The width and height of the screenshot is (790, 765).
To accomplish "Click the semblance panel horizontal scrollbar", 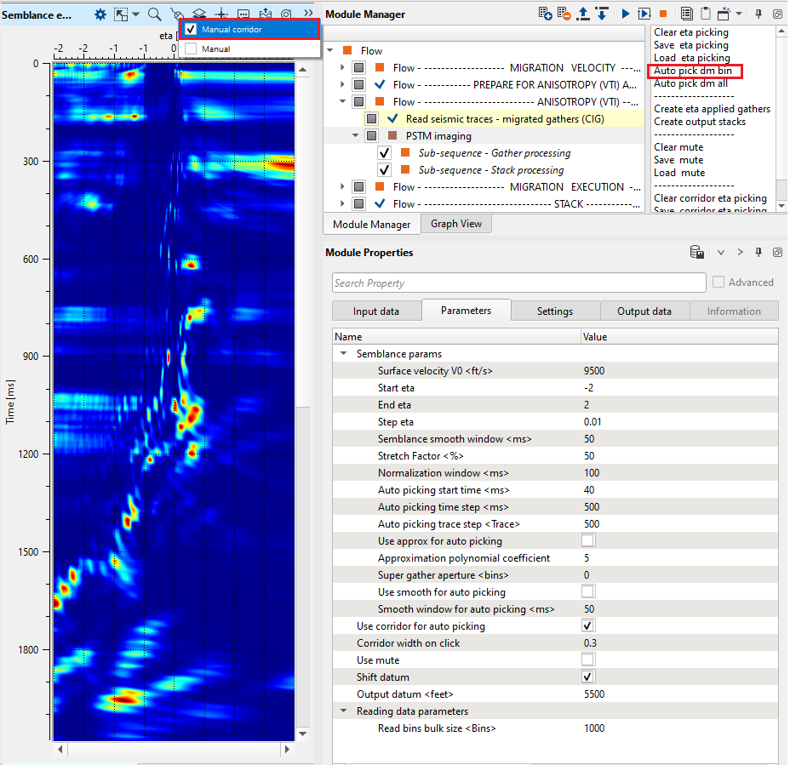I will pyautogui.click(x=170, y=751).
